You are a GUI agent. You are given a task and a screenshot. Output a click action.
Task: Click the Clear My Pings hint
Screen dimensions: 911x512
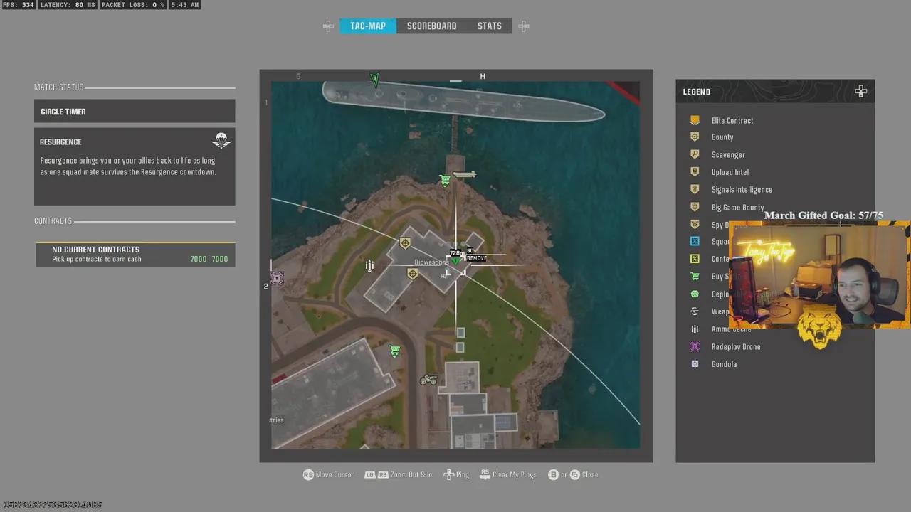[507, 474]
